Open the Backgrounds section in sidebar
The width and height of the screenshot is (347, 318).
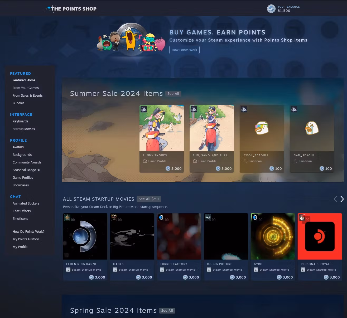click(x=22, y=155)
